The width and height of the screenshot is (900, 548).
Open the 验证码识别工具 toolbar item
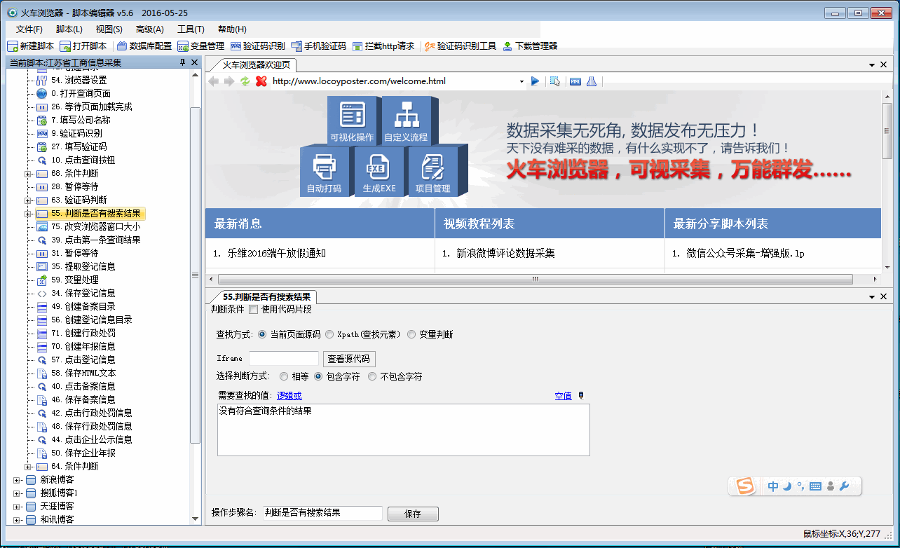click(x=461, y=46)
